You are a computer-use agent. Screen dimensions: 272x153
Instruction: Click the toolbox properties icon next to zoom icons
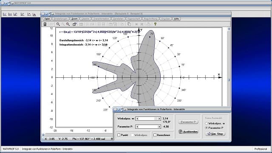tap(74, 24)
